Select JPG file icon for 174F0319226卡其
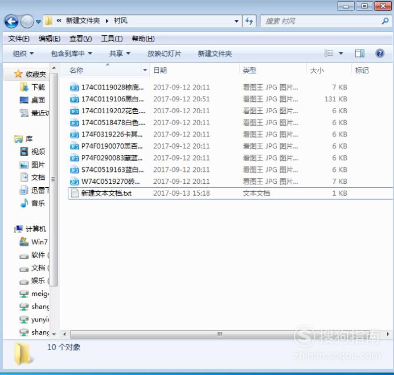Image resolution: width=394 pixels, height=375 pixels. tap(75, 134)
